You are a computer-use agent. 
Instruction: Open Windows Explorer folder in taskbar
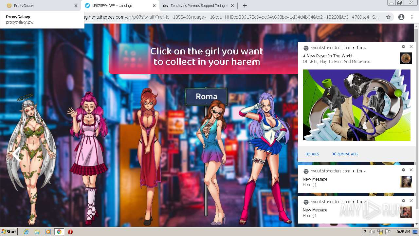37,232
